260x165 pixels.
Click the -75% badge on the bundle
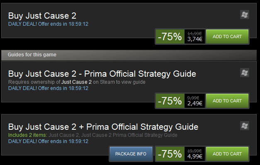(x=170, y=154)
